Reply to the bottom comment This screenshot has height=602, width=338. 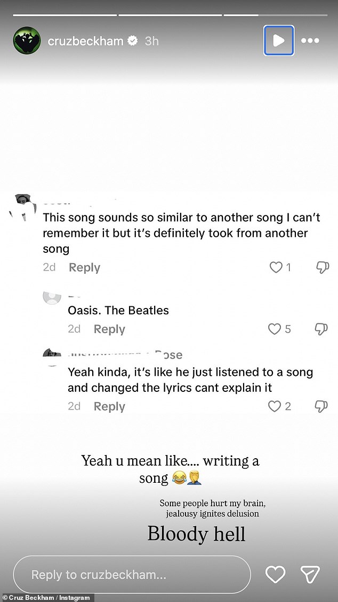tap(109, 406)
